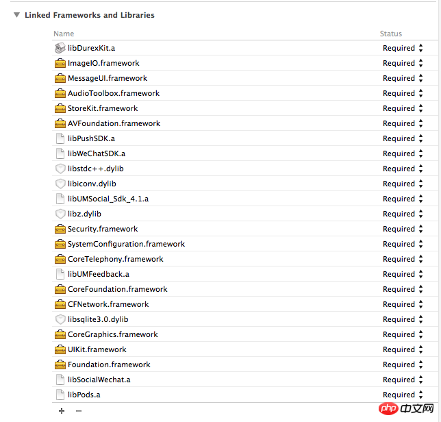
Task: Change status of MessageUI.framework via its Required popup
Action: pyautogui.click(x=403, y=78)
